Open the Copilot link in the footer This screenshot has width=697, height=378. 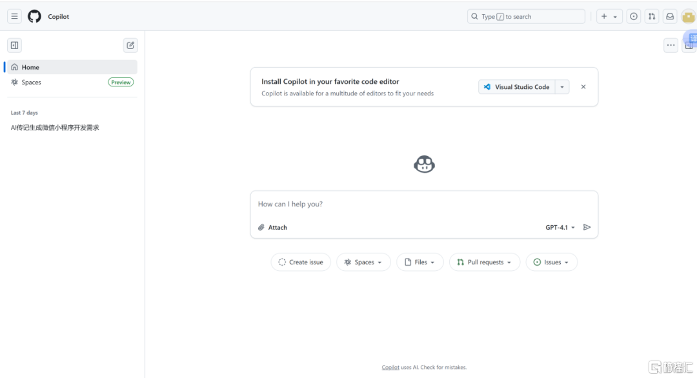390,367
